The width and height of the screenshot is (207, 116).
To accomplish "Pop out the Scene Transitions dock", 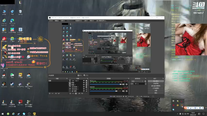I will (146, 79).
